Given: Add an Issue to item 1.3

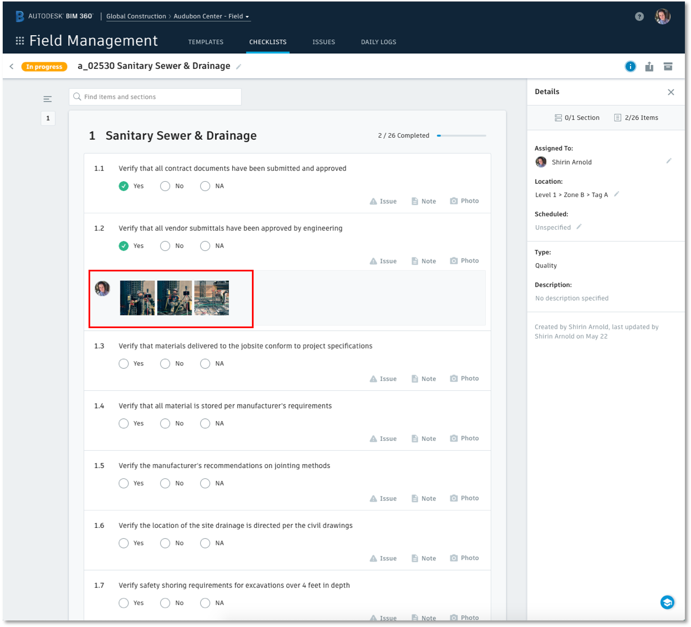Looking at the screenshot, I should pyautogui.click(x=383, y=379).
